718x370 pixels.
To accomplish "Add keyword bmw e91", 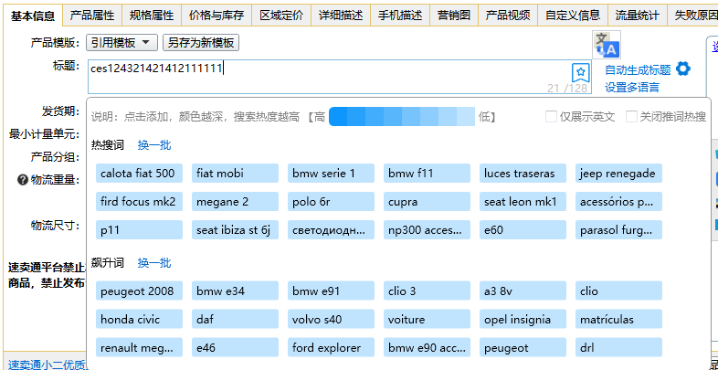I will pyautogui.click(x=331, y=291).
